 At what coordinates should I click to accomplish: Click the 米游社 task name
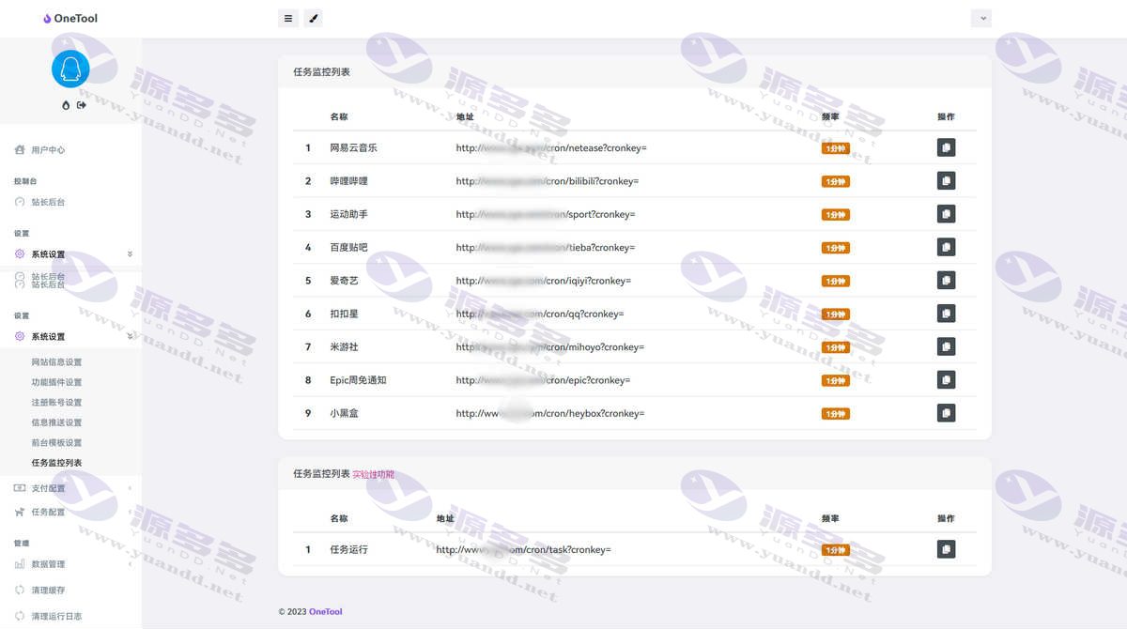344,347
